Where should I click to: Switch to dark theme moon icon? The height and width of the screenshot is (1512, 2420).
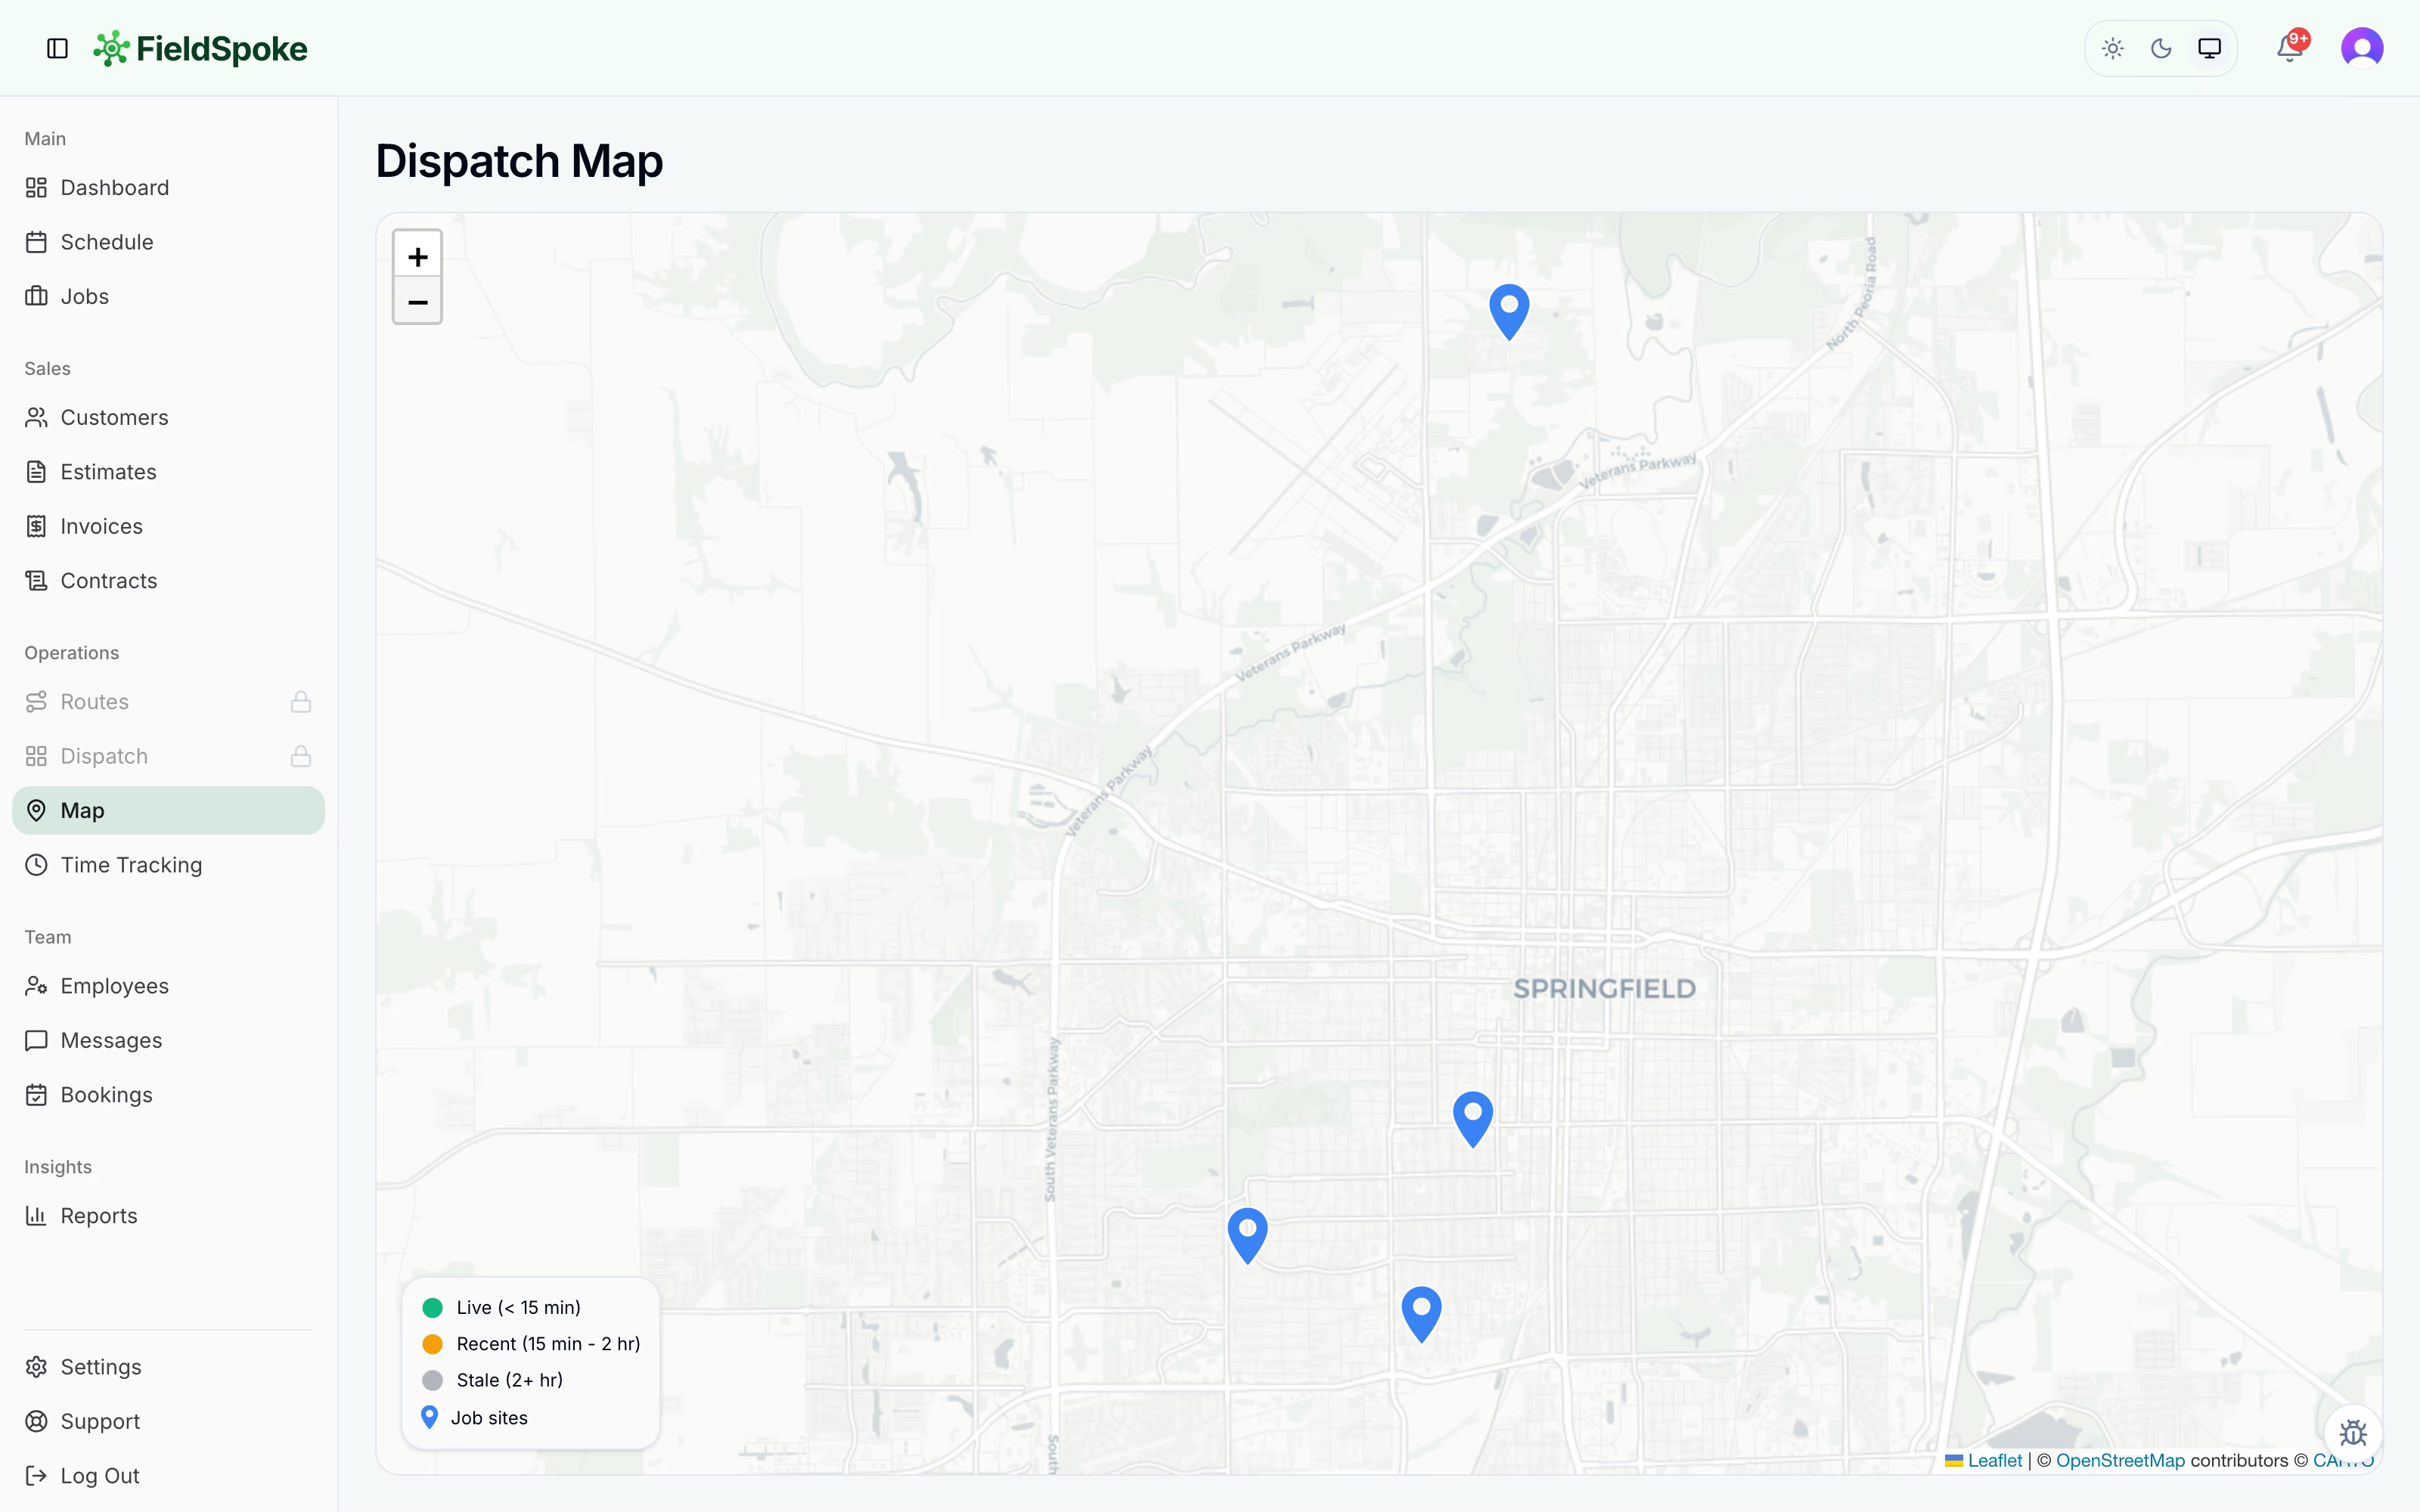(x=2161, y=48)
